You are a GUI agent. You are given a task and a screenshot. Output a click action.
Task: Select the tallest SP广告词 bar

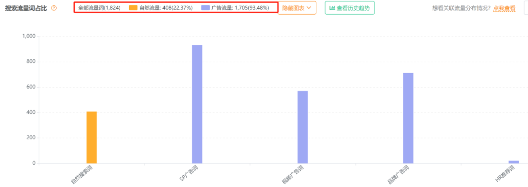pos(197,104)
